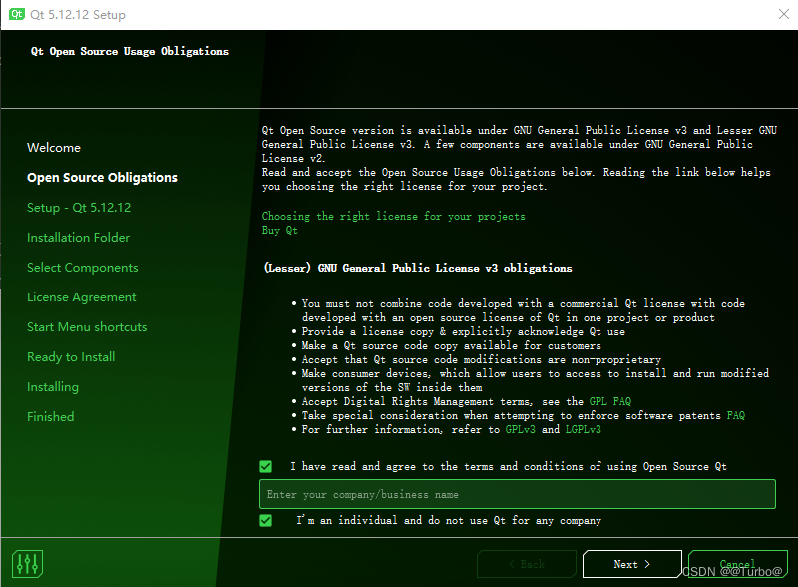Click the 'I'm an individual' label text
Image resolution: width=798 pixels, height=587 pixels.
(x=449, y=521)
